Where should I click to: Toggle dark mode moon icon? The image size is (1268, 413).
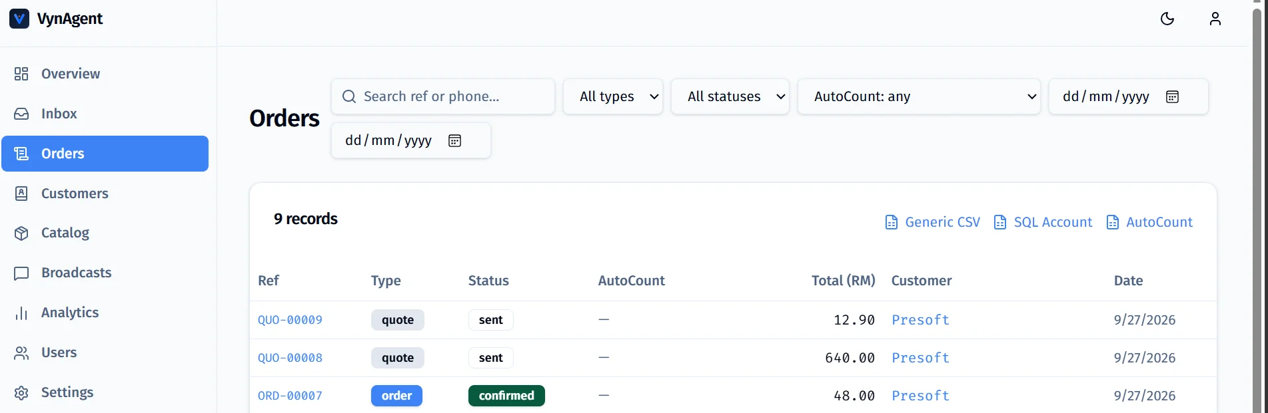click(1167, 19)
